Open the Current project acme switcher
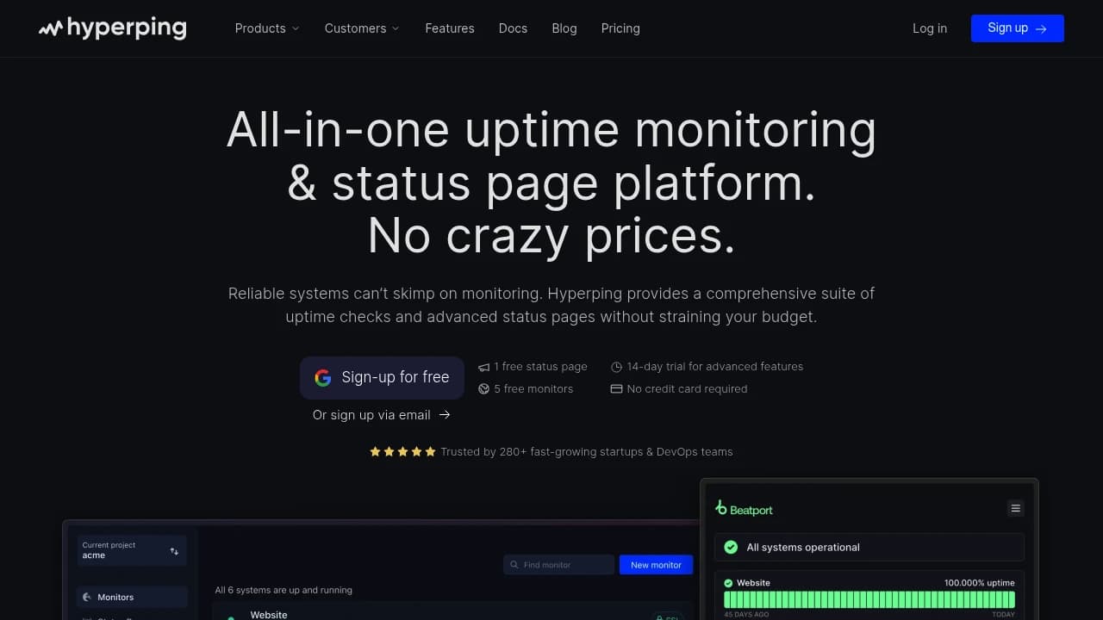The image size is (1103, 620). pyautogui.click(x=131, y=550)
